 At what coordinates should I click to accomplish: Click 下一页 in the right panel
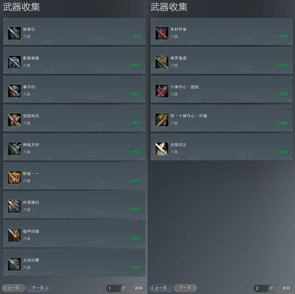point(185,288)
